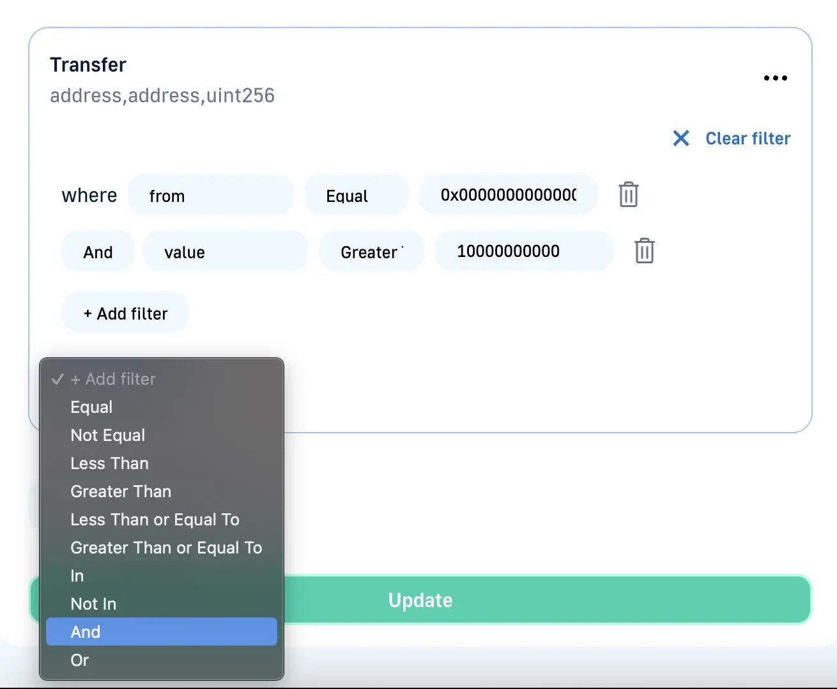Viewport: 837px width, 689px height.
Task: Choose 'Not Equal' in the filter menu
Action: pos(108,435)
